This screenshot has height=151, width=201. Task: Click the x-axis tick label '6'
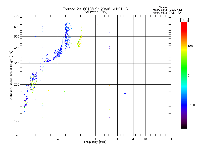117,139
